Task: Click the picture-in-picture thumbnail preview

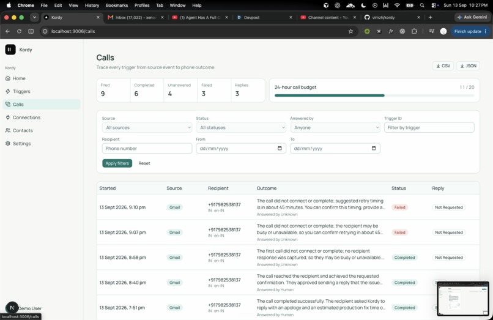Action: pos(463,299)
